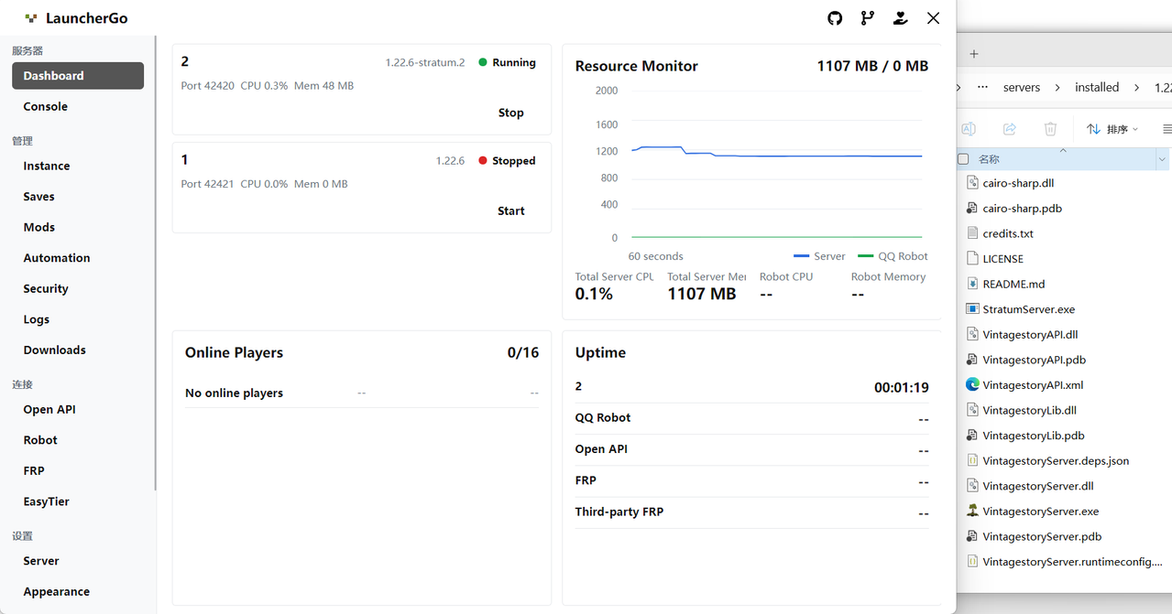Stop the running server instance 2
This screenshot has width=1172, height=614.
click(510, 113)
